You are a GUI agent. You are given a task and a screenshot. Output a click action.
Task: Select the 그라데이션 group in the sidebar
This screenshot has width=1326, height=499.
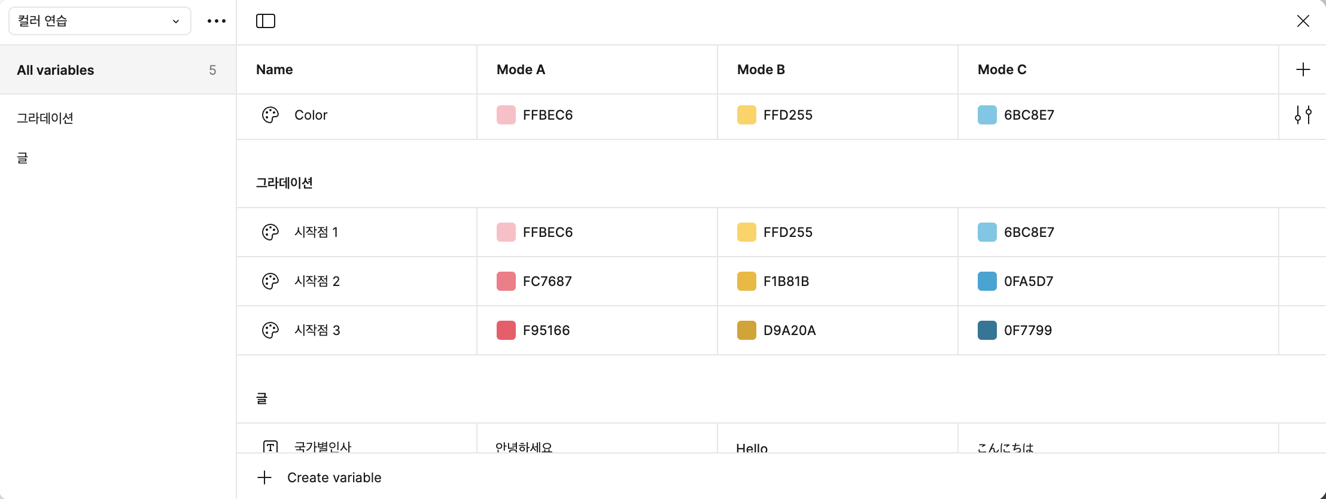45,118
